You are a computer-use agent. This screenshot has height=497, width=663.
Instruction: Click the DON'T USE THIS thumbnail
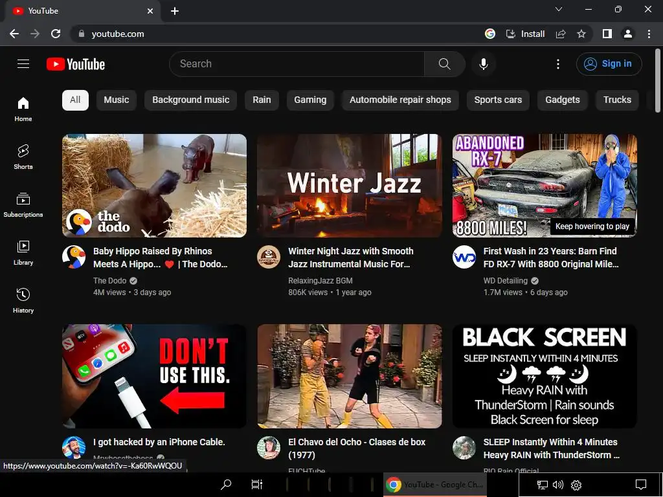coord(154,376)
